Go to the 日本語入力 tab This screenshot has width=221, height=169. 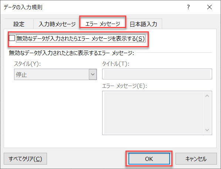click(x=143, y=24)
